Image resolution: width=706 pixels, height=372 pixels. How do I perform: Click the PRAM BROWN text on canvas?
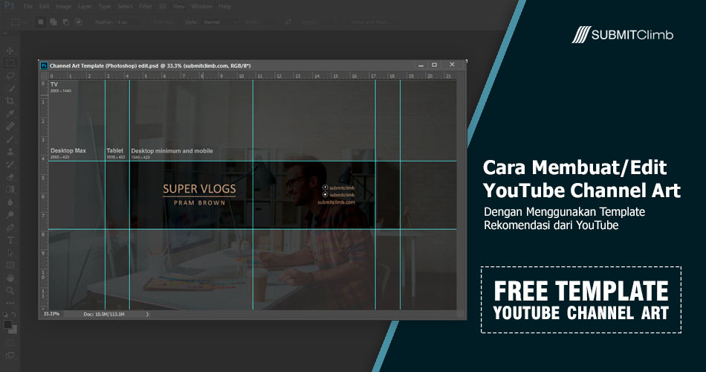[199, 203]
